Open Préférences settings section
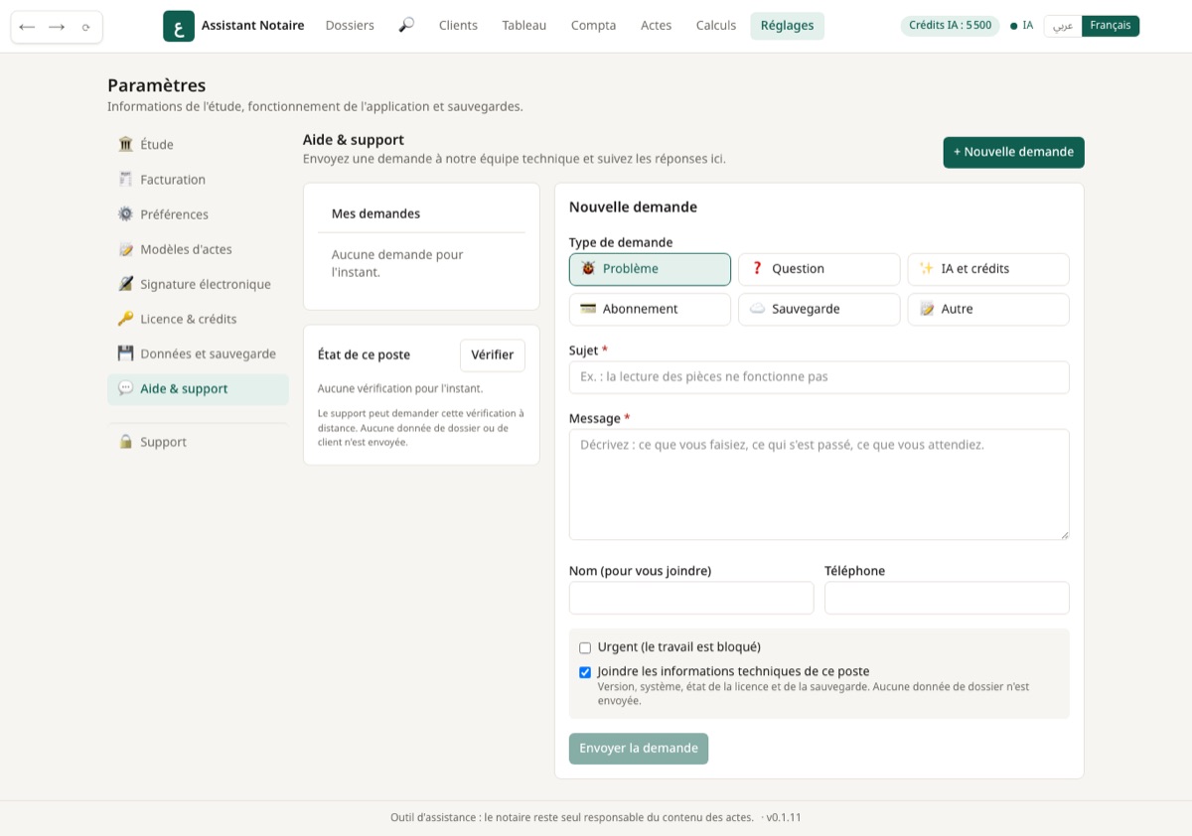 point(198,214)
